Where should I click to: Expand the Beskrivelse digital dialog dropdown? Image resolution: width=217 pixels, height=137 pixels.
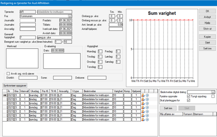tap(213, 92)
